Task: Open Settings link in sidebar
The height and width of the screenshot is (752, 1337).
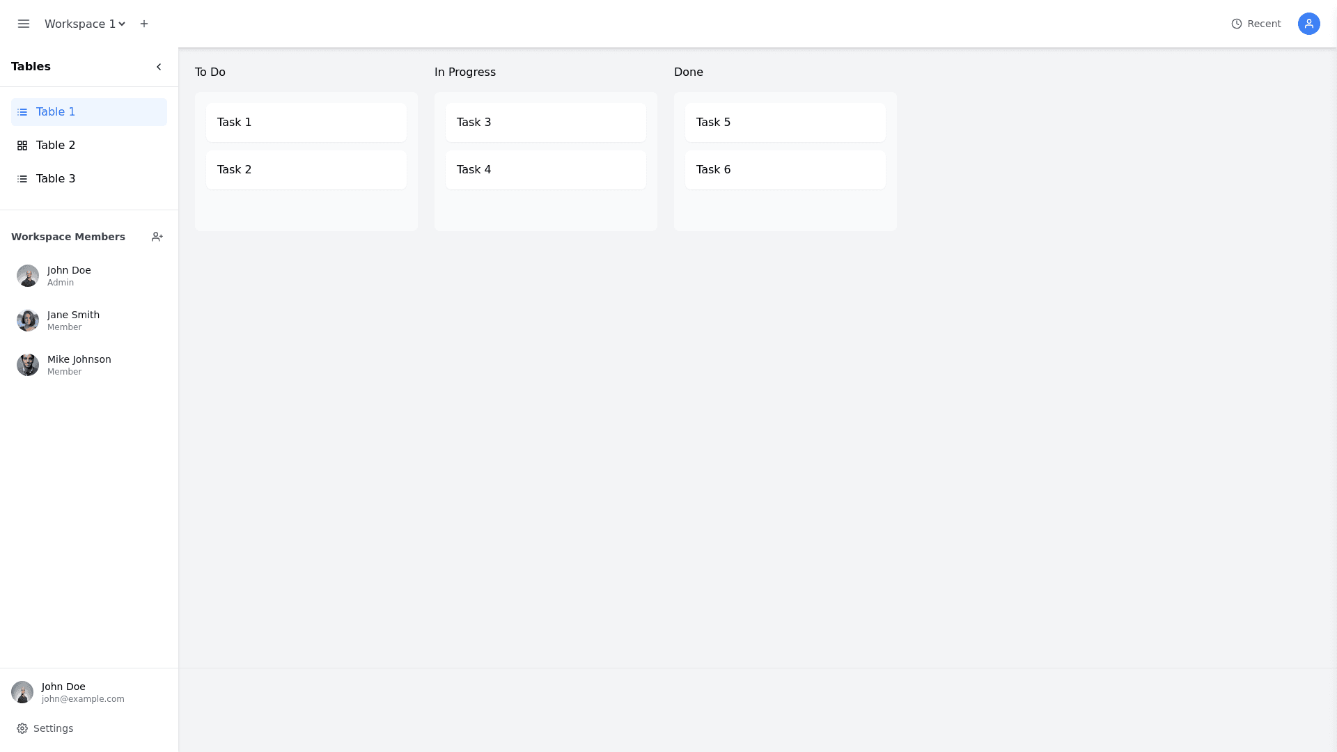Action: 53,728
